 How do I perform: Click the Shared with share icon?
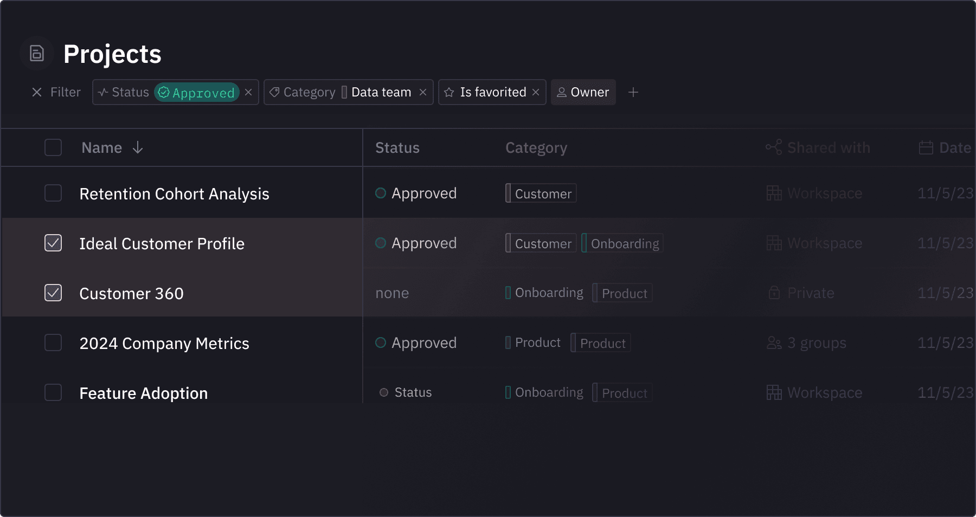click(773, 147)
